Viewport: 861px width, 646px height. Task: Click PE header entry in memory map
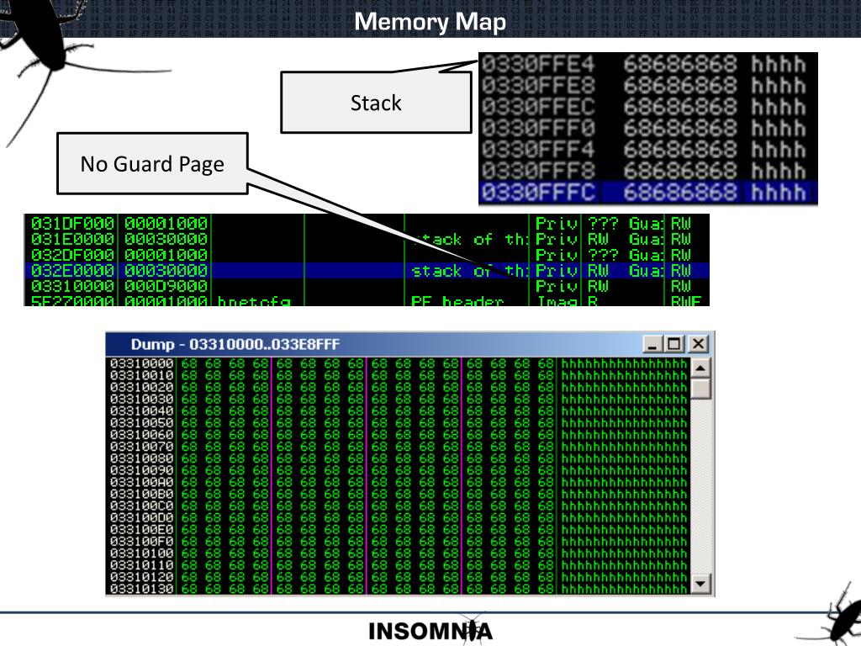click(457, 301)
